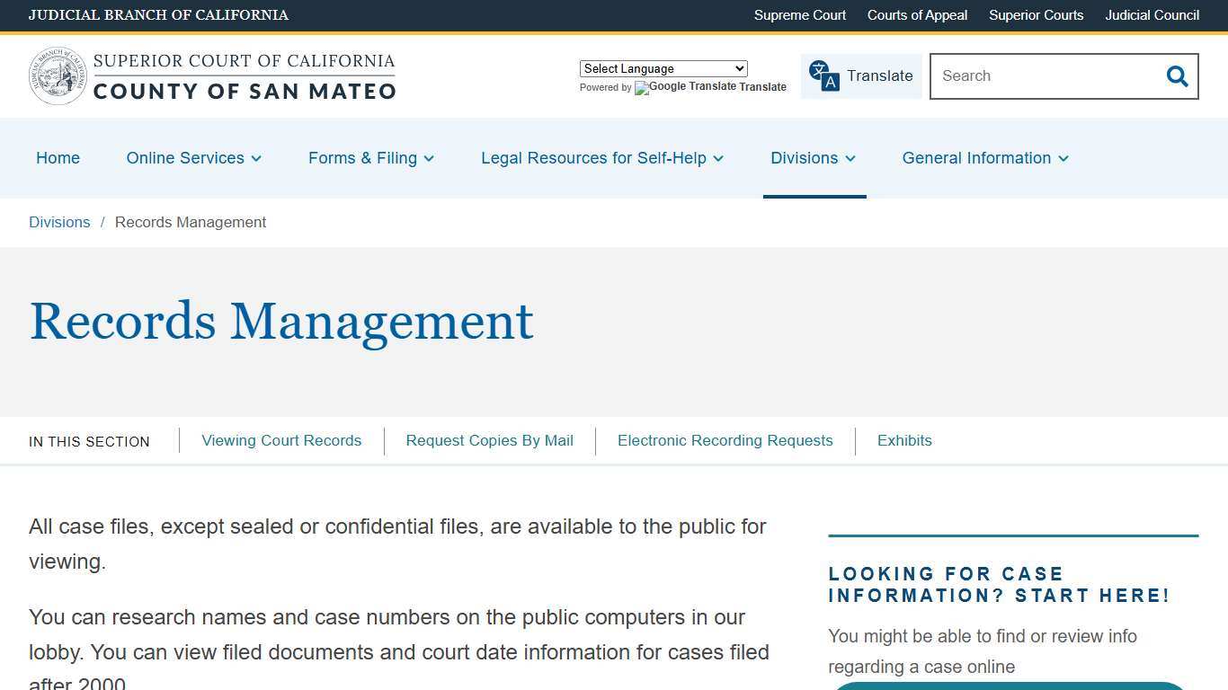This screenshot has height=690, width=1228.
Task: Switch to the Exhibits section
Action: point(904,440)
